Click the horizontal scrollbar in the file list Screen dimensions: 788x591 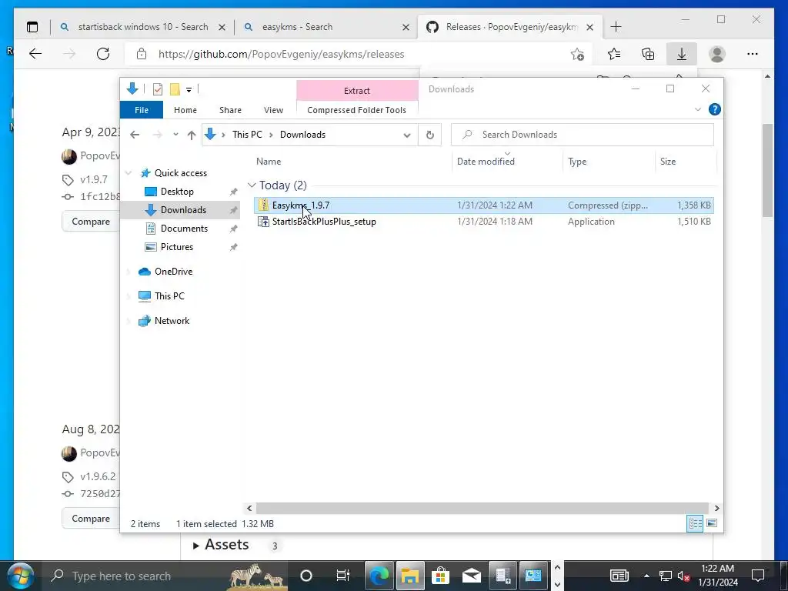(x=482, y=508)
